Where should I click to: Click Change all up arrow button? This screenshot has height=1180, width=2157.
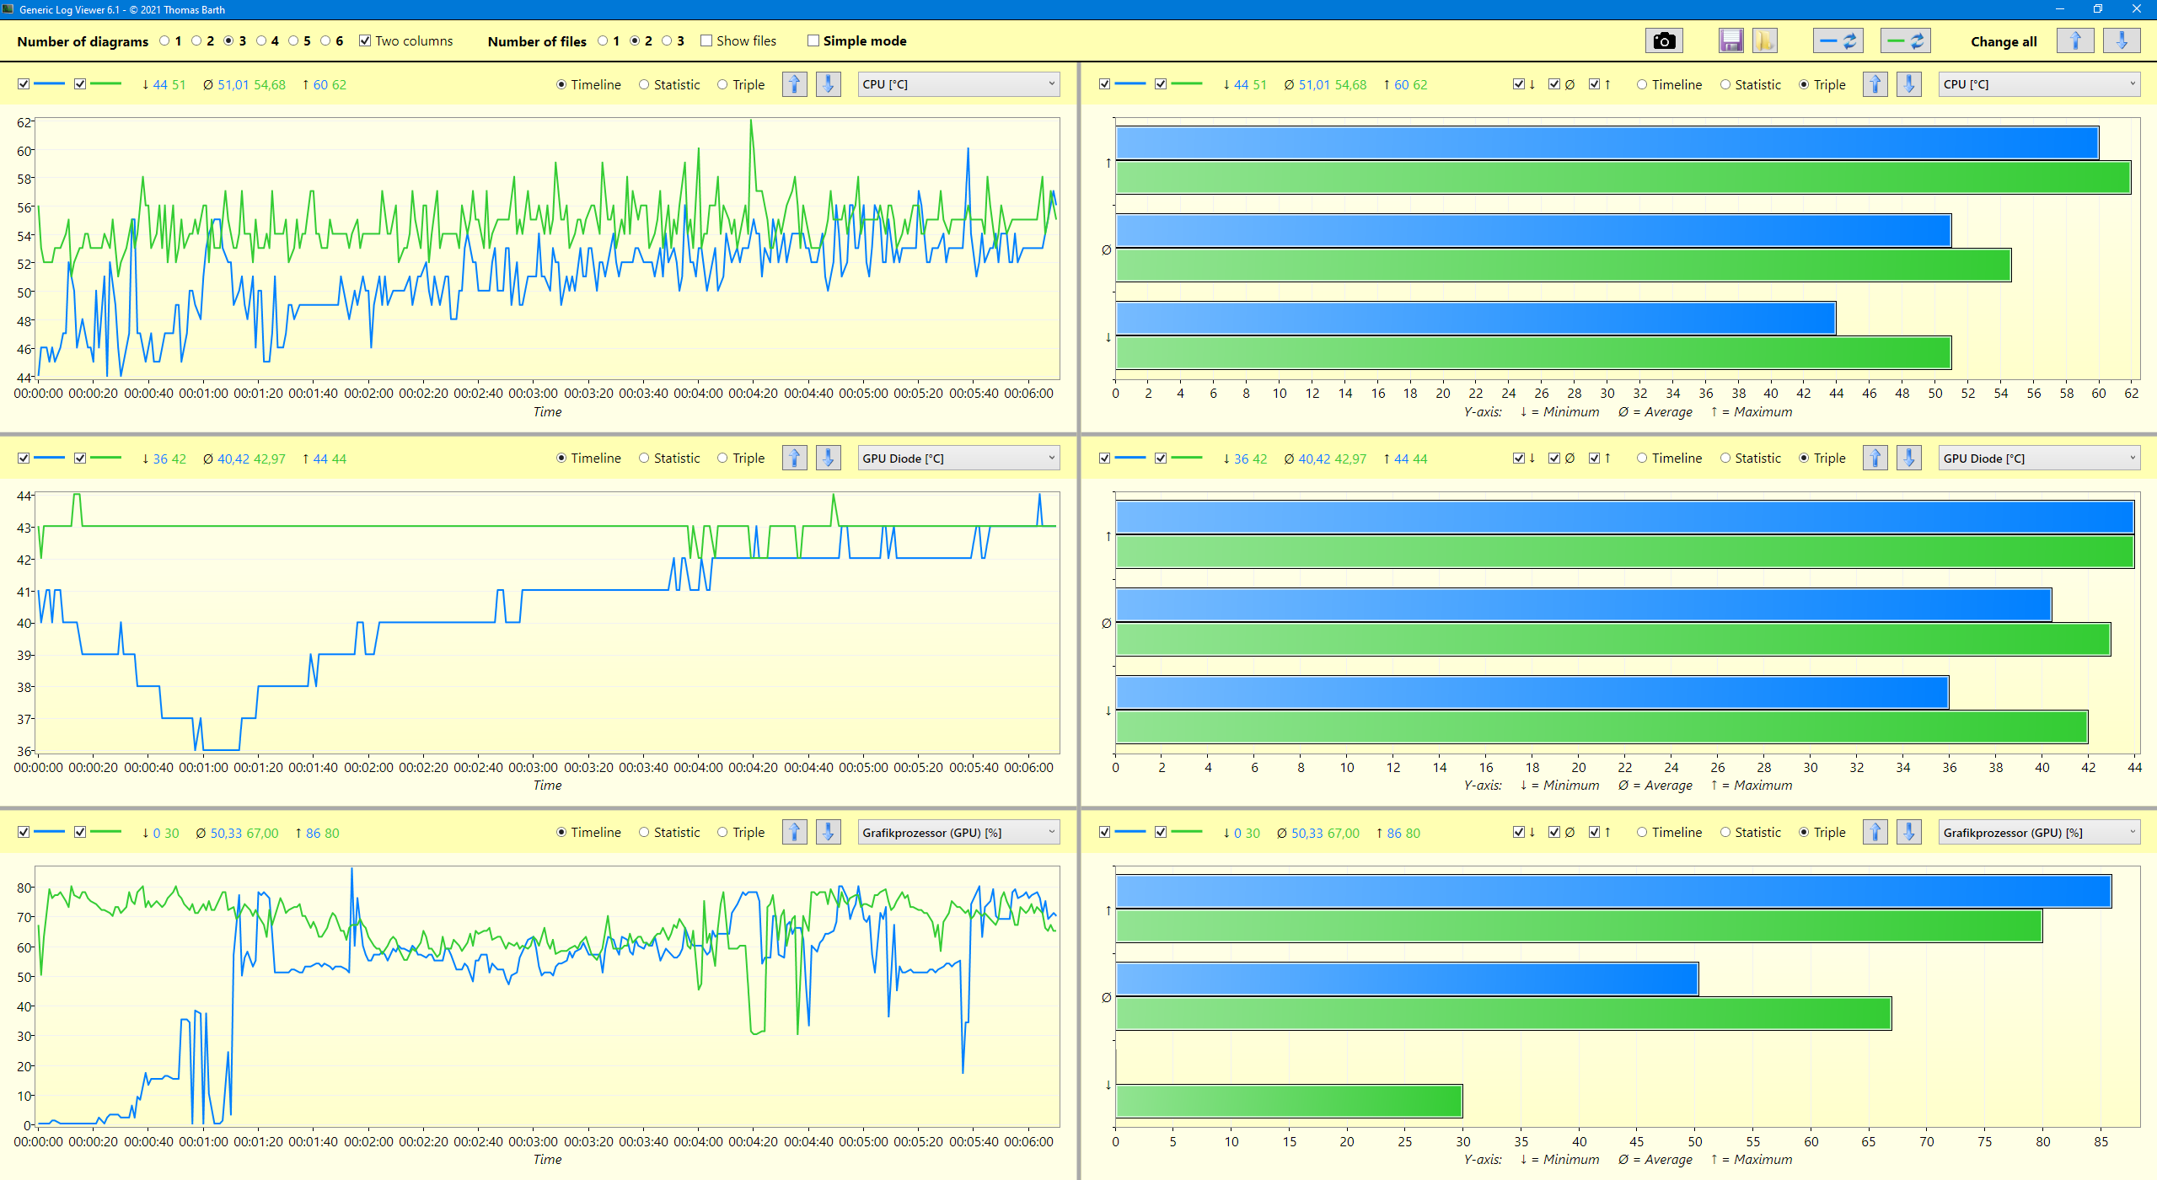2074,41
